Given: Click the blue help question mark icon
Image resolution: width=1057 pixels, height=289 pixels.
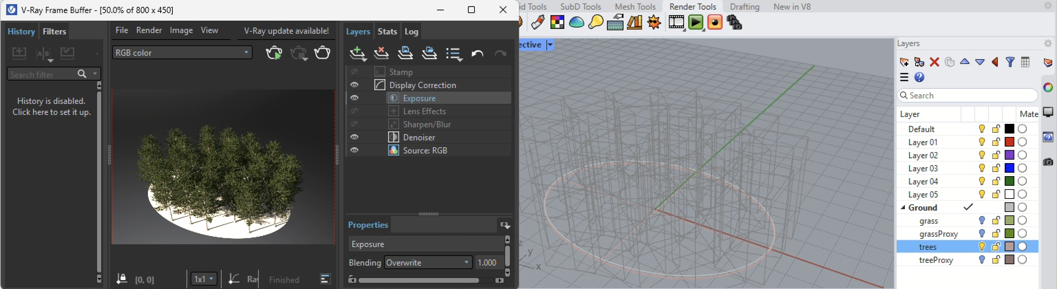Looking at the screenshot, I should click(919, 77).
